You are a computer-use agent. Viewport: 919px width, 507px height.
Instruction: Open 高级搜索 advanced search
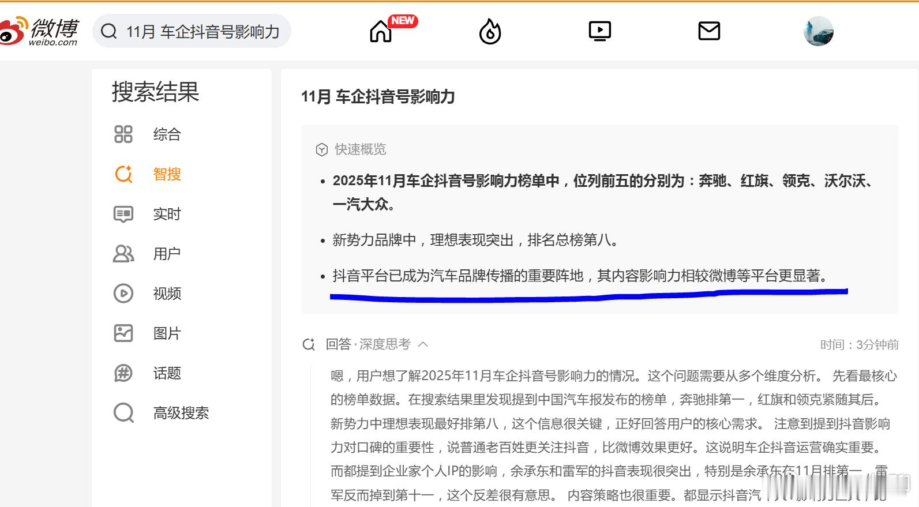coord(181,413)
